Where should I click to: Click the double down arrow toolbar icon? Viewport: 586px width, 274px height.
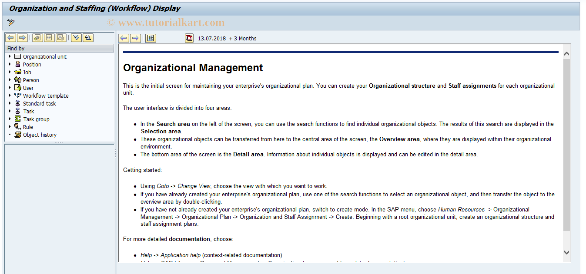[x=77, y=38]
